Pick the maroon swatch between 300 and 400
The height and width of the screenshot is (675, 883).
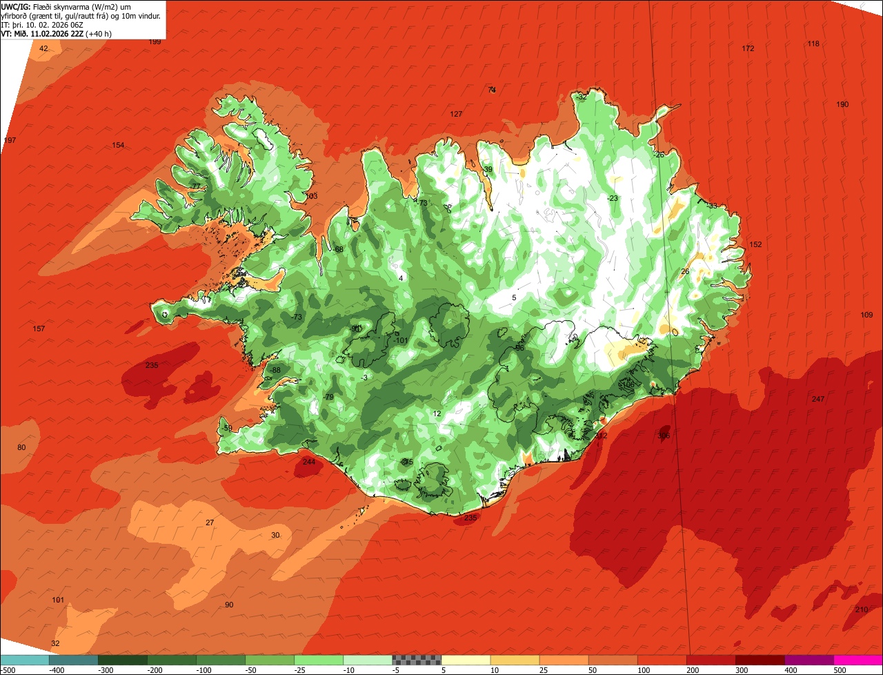760,660
